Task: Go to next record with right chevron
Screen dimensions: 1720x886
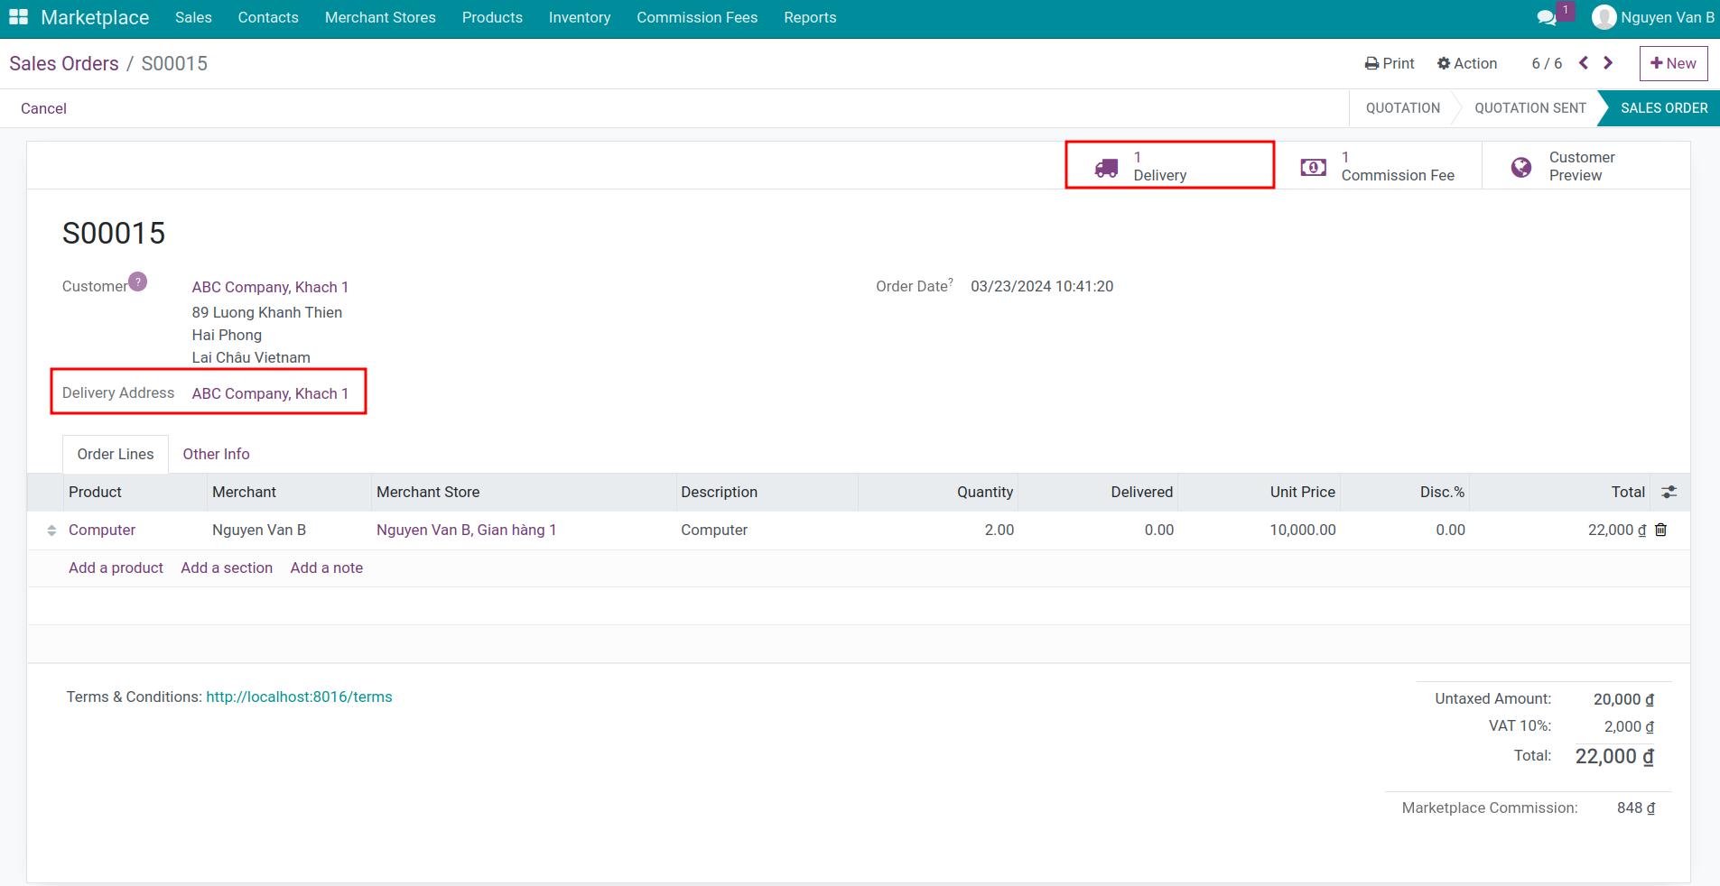Action: coord(1608,63)
